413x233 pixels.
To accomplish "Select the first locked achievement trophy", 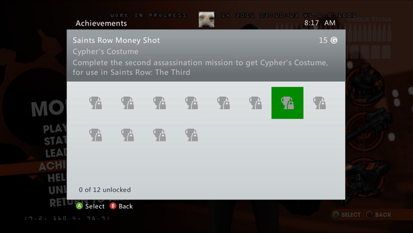I will 96,103.
